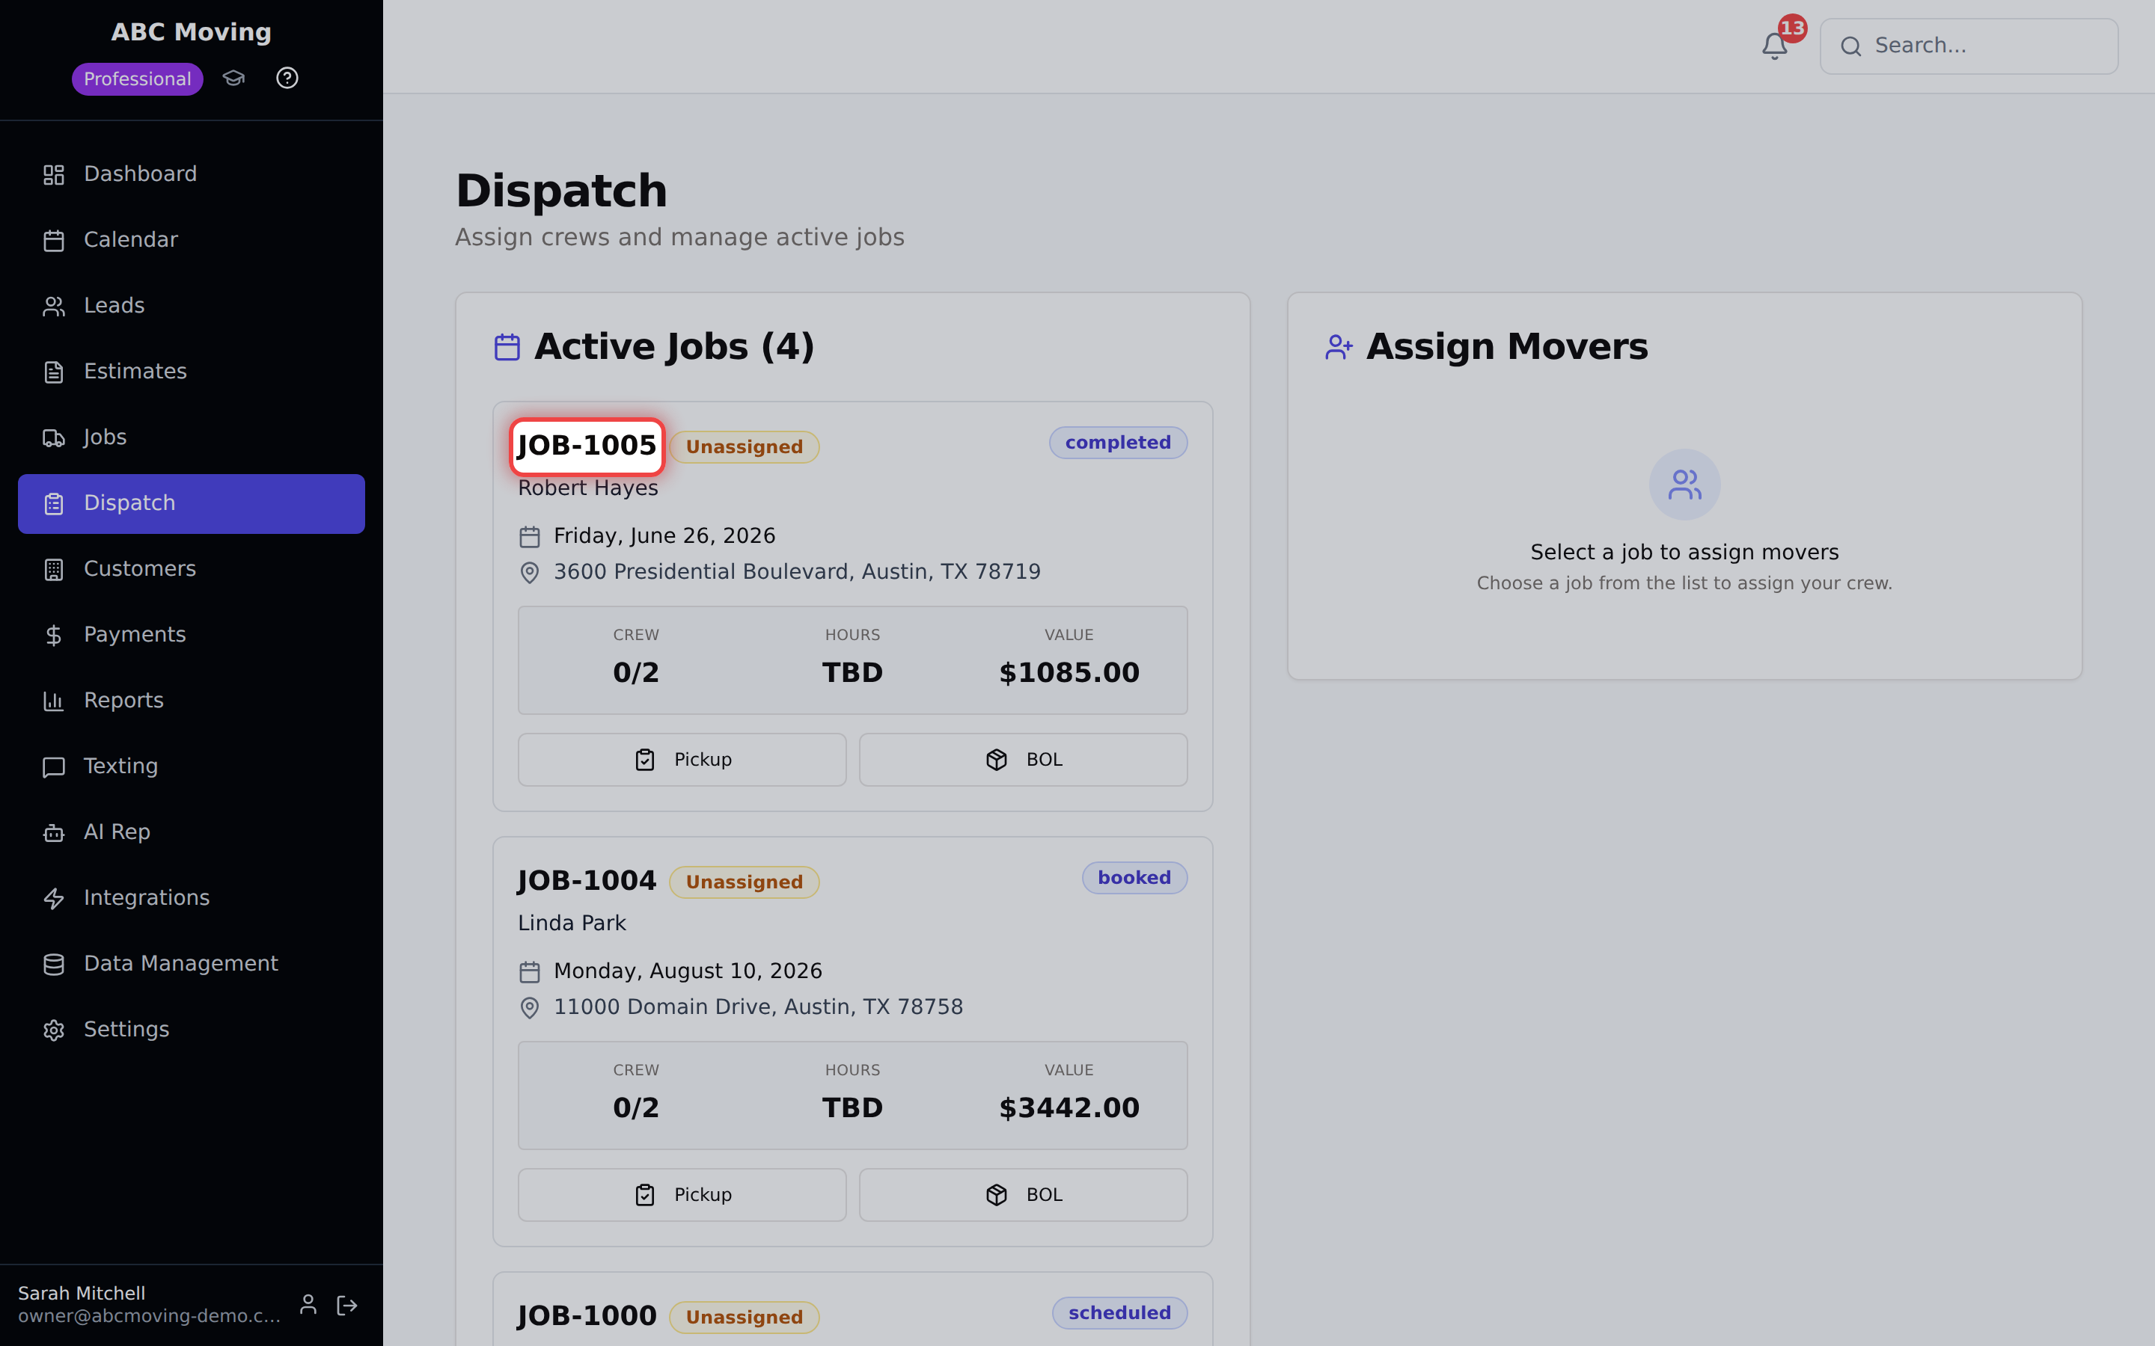
Task: Select the JOB-1000 job title
Action: pos(587,1316)
